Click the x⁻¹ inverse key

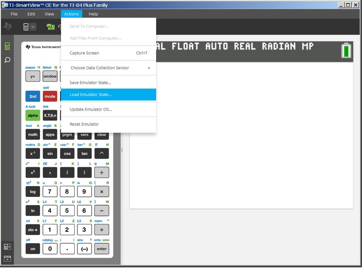coord(33,153)
